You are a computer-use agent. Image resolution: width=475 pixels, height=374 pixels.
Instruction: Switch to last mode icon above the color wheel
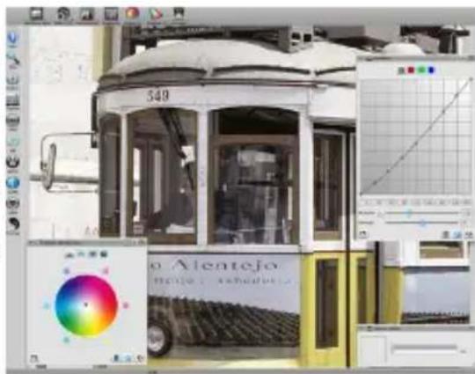click(103, 254)
